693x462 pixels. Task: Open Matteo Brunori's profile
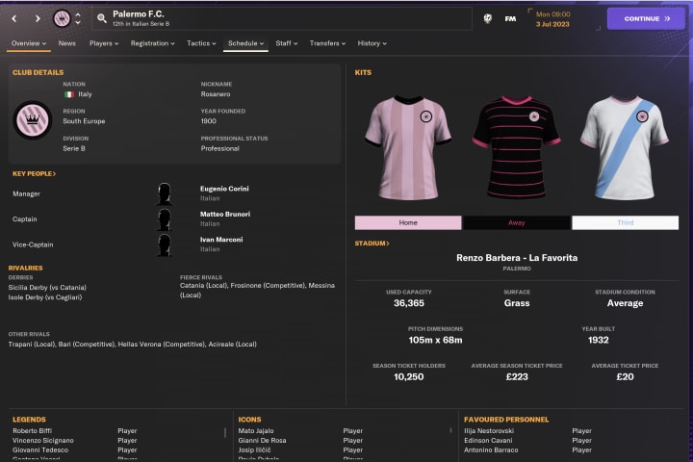(x=225, y=214)
